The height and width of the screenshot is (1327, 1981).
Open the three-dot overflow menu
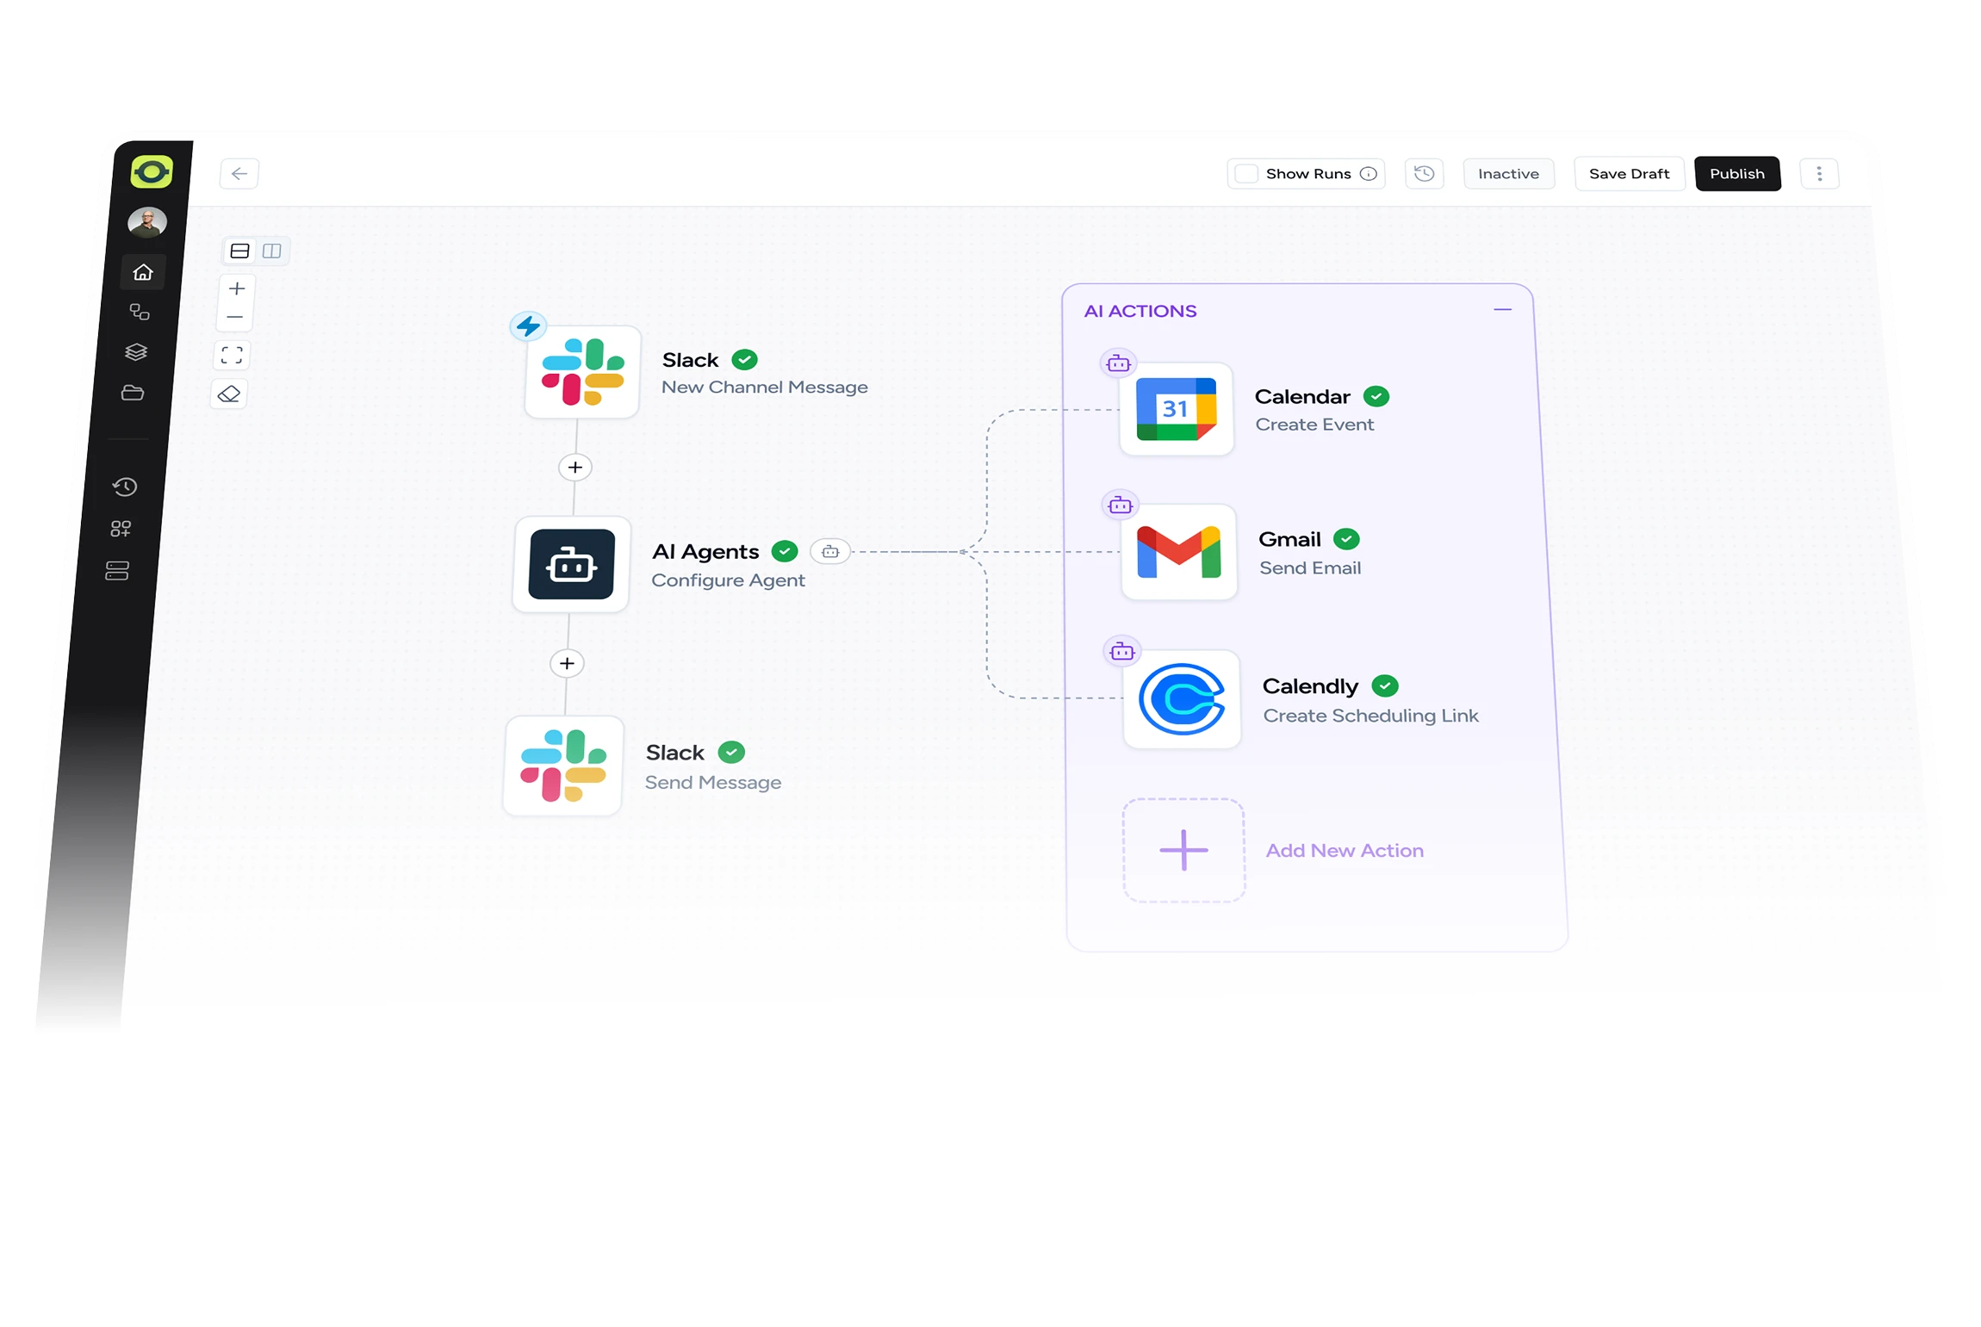(1820, 173)
